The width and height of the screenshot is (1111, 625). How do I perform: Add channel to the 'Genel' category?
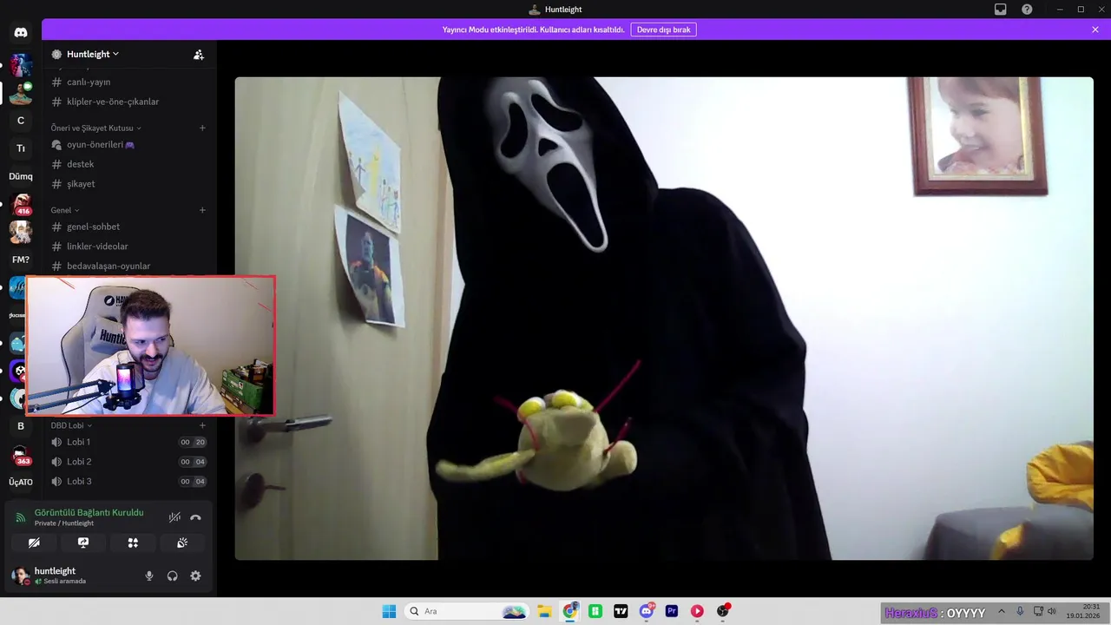point(202,210)
